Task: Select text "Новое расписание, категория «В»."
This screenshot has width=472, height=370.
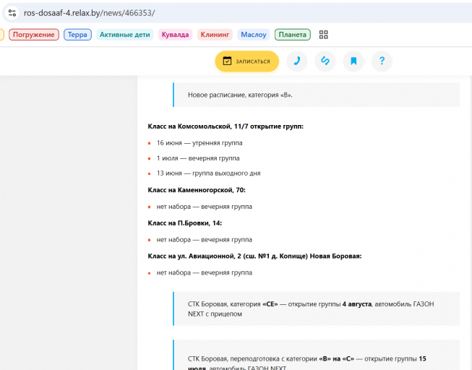Action: pyautogui.click(x=240, y=95)
